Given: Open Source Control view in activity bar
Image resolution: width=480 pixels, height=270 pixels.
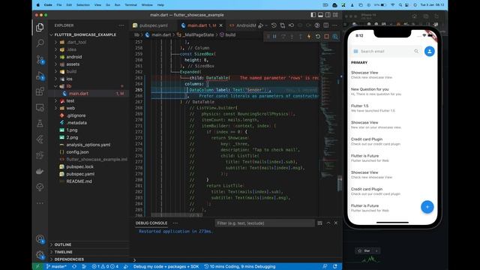Looking at the screenshot, I should click(40, 59).
